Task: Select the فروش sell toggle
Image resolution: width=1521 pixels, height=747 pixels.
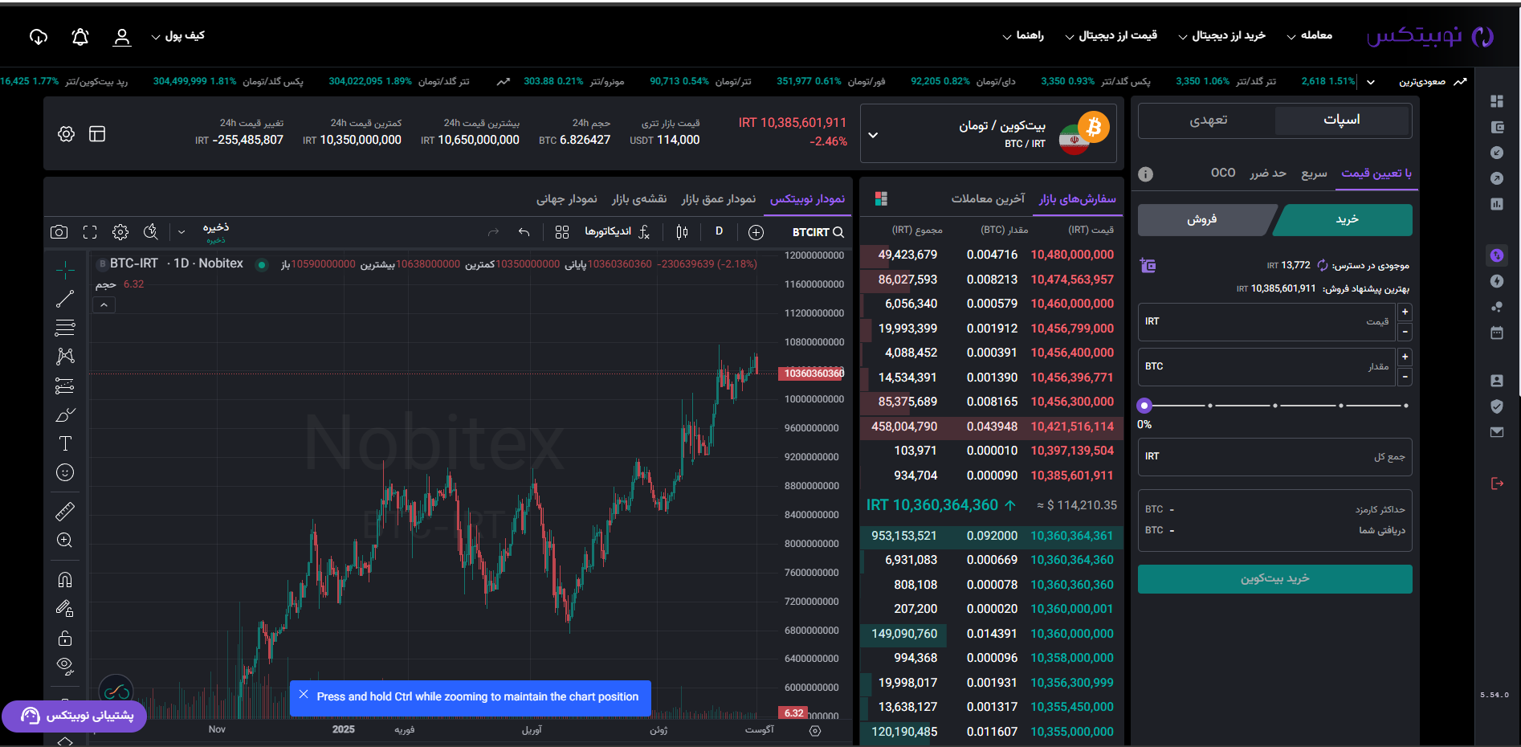Action: coord(1202,219)
